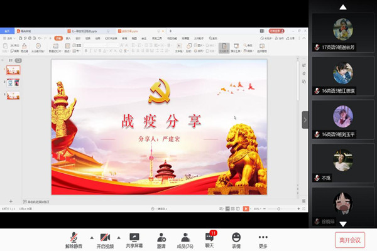377x251 pixels.
Task: Turn on the camera (开启视频)
Action: pyautogui.click(x=105, y=239)
